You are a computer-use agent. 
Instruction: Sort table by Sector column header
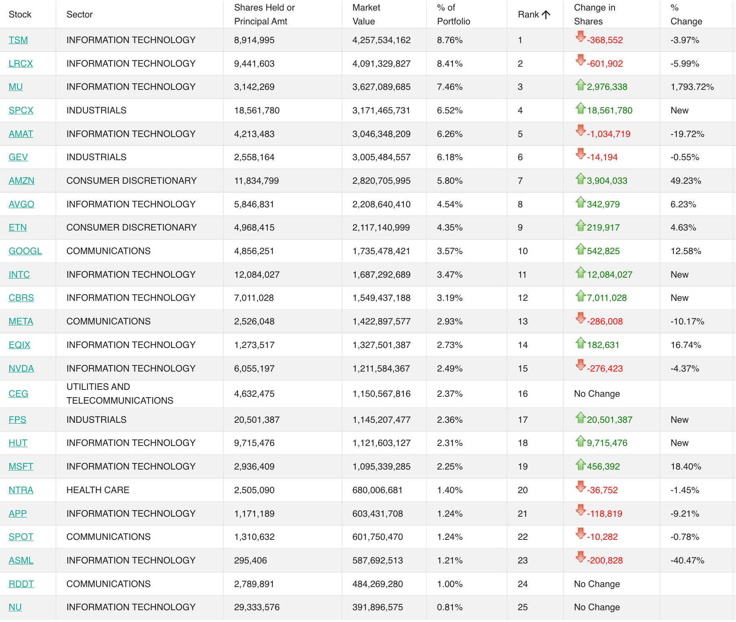pos(80,15)
